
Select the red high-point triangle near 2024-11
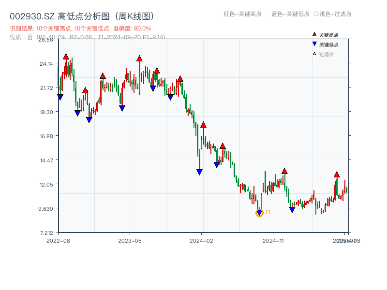click(284, 172)
